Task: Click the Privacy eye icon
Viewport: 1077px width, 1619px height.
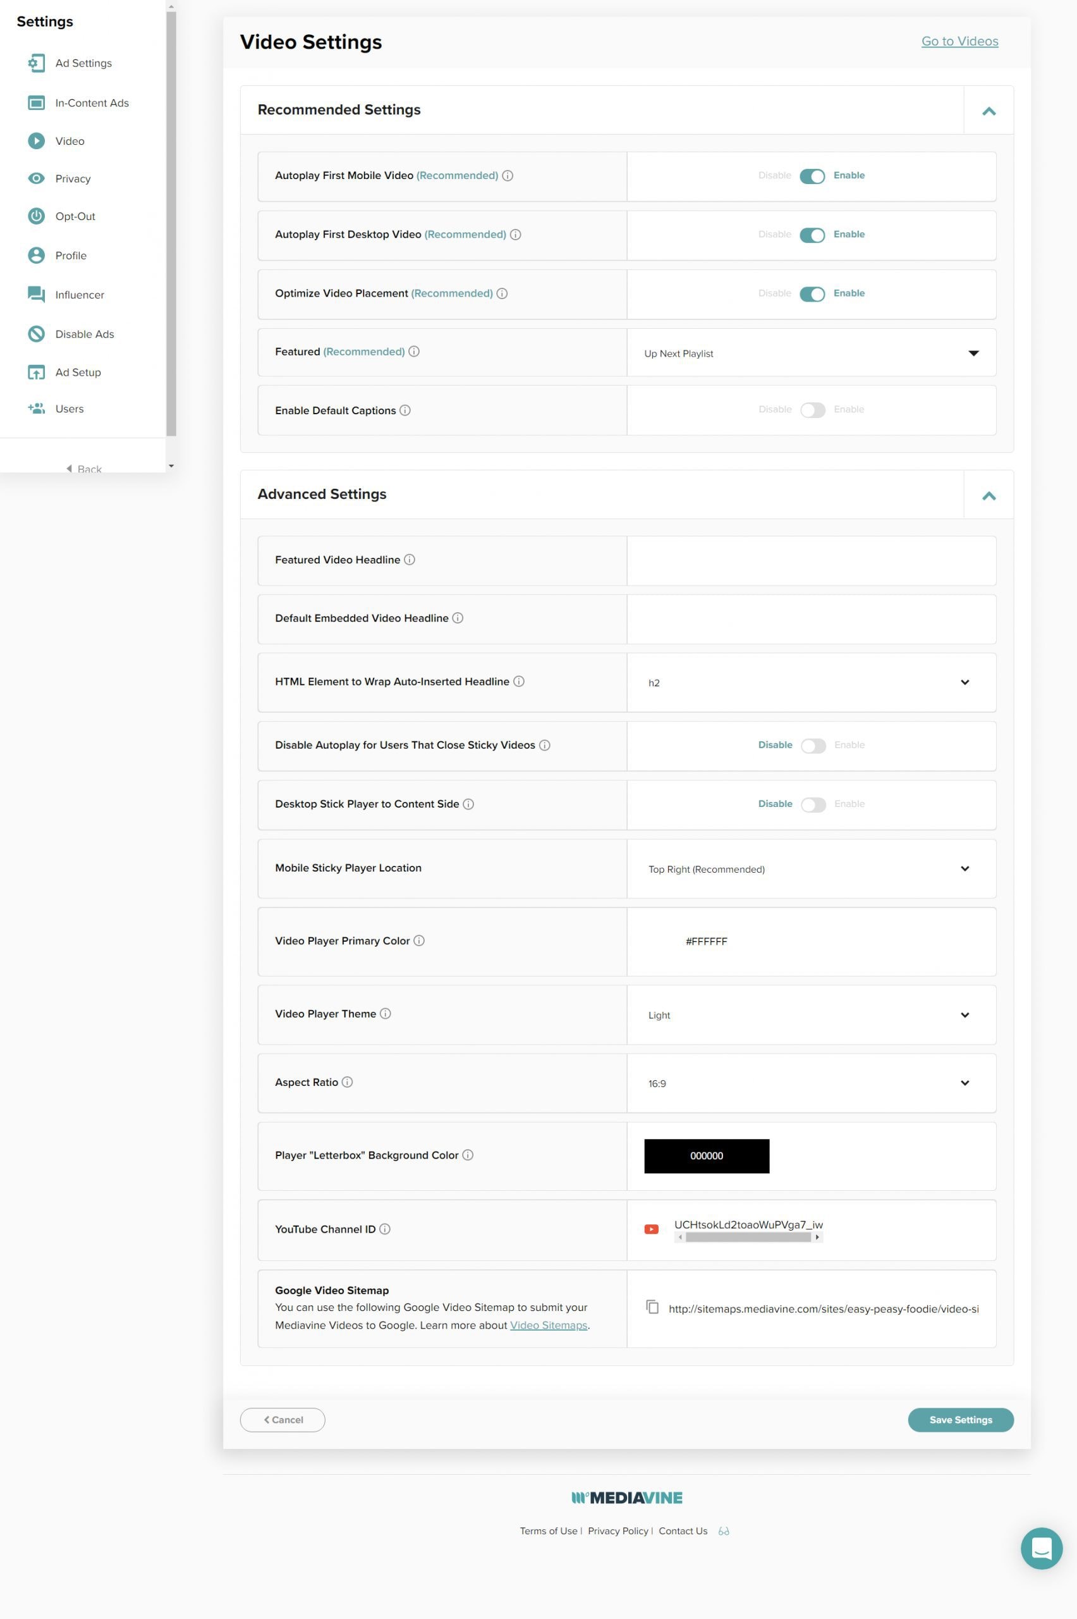Action: tap(36, 179)
